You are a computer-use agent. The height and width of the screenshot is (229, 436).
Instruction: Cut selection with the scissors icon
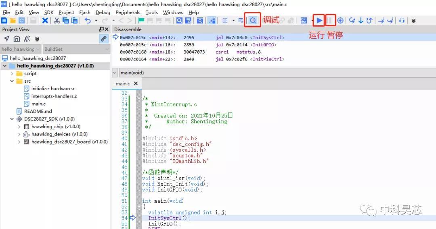(57, 21)
